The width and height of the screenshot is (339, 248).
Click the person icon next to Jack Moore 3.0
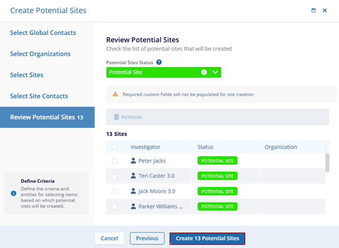pyautogui.click(x=134, y=191)
